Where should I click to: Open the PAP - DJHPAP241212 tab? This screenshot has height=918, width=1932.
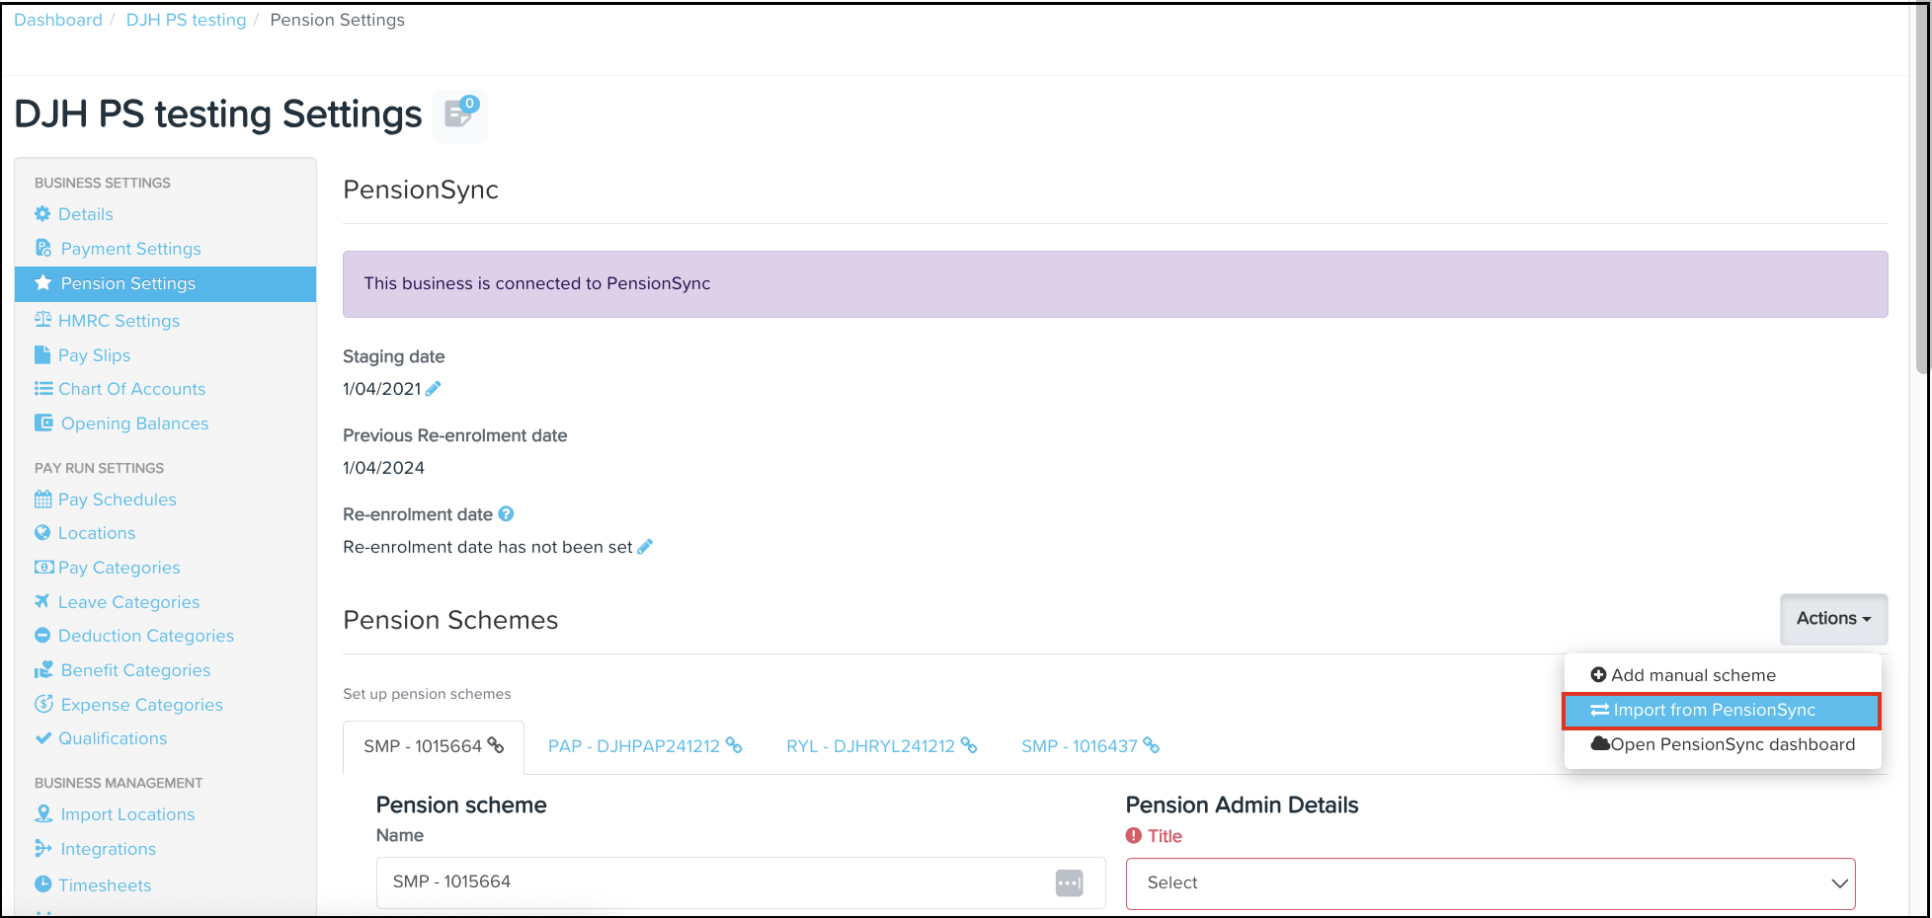coord(633,746)
